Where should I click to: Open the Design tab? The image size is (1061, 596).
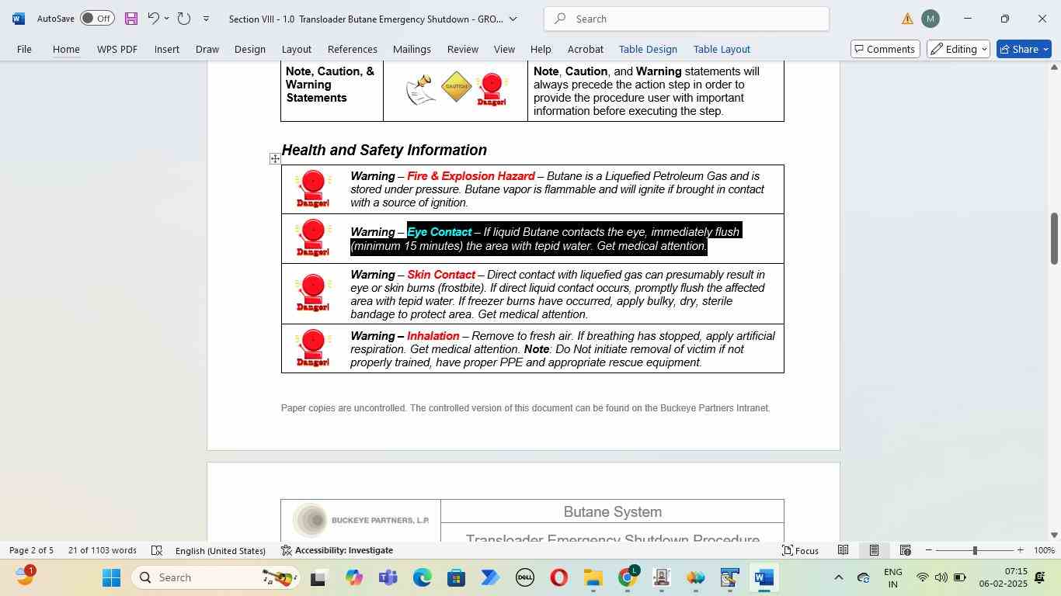pos(250,49)
